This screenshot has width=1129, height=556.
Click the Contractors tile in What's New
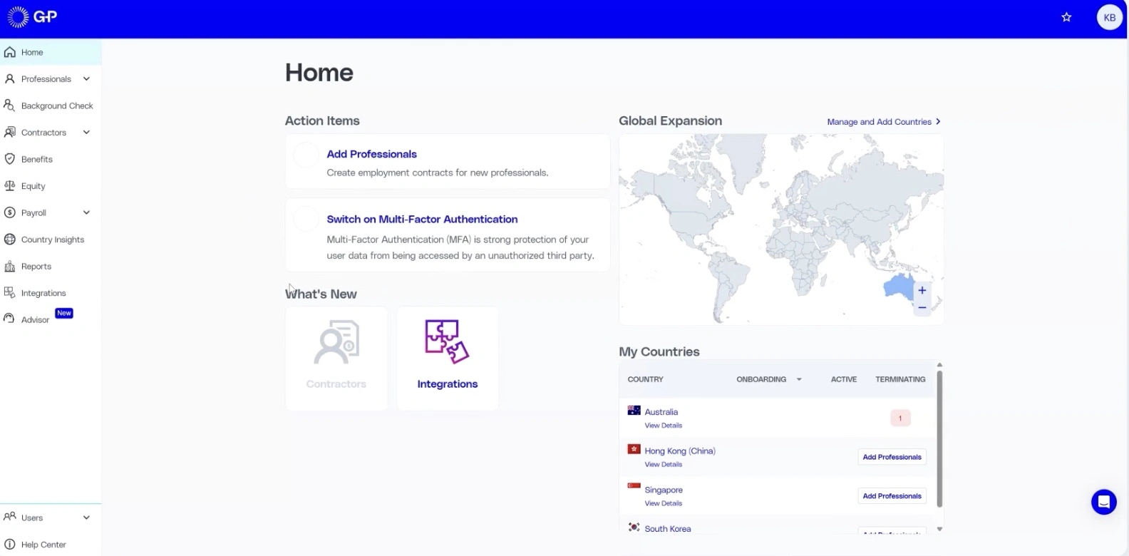tap(336, 358)
